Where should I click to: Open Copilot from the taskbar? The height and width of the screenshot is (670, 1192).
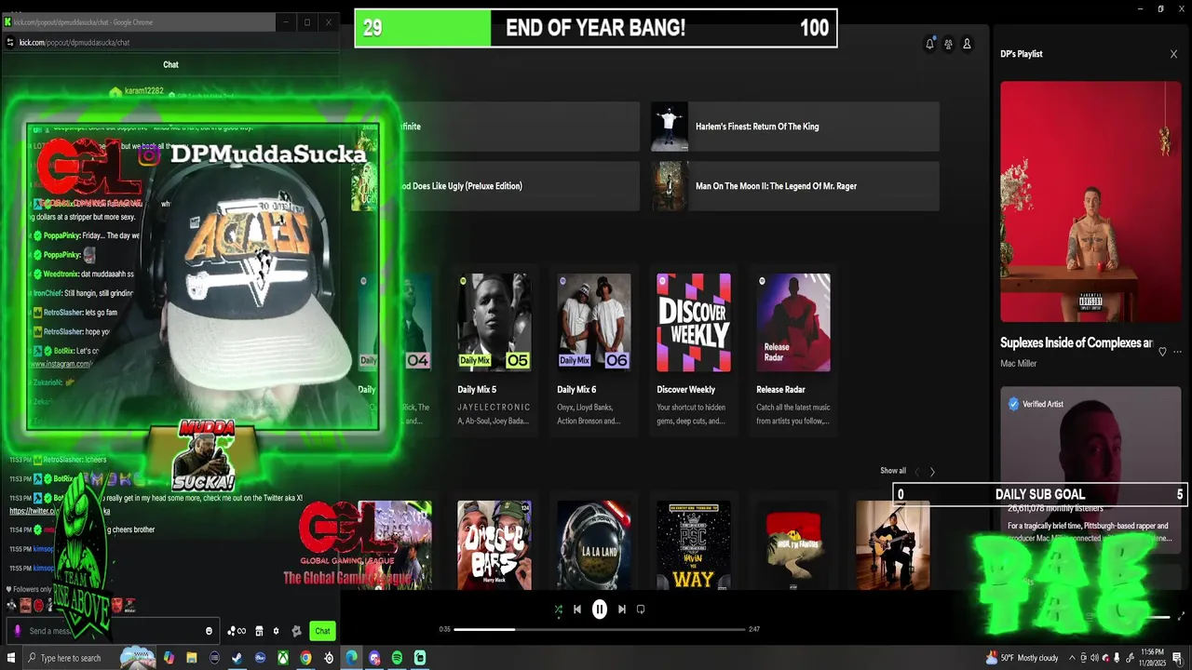[x=169, y=658]
